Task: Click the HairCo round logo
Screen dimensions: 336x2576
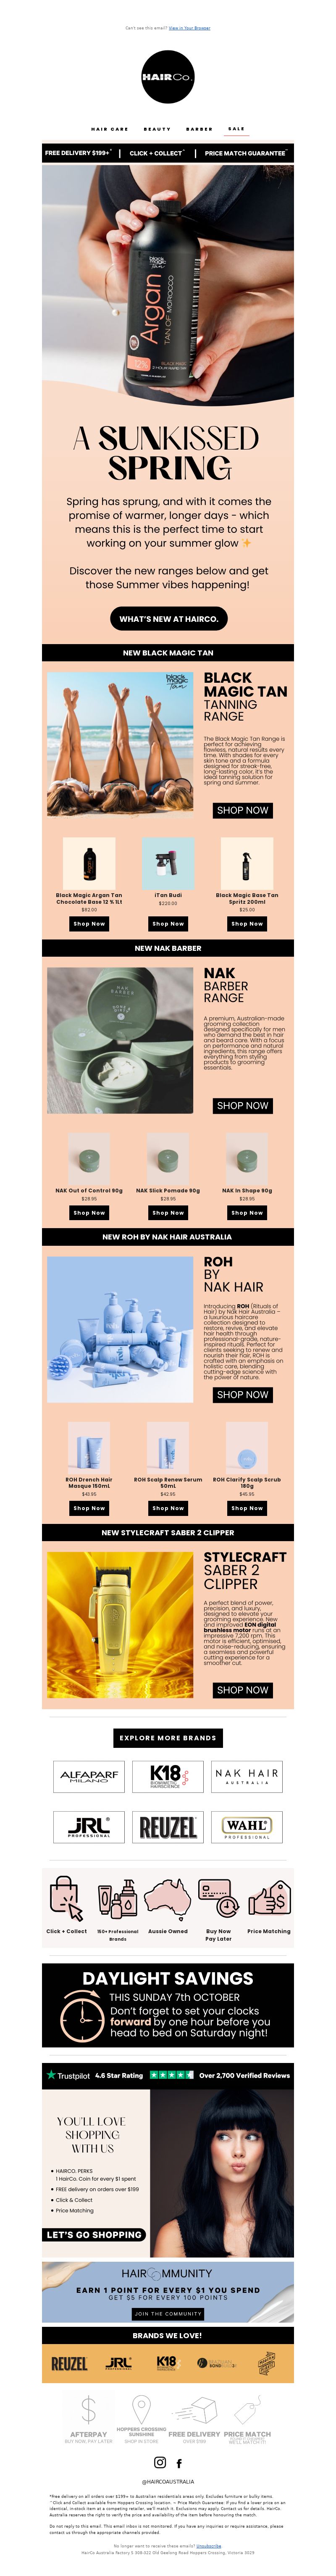Action: (x=167, y=77)
